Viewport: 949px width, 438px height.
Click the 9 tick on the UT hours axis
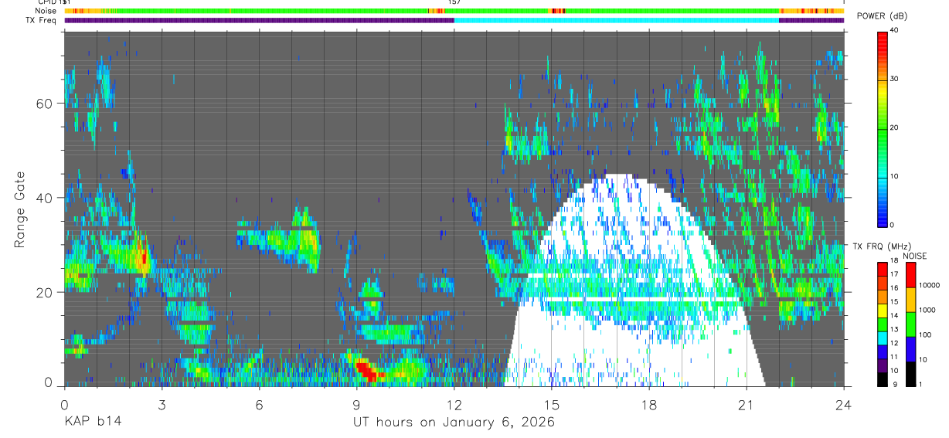356,404
